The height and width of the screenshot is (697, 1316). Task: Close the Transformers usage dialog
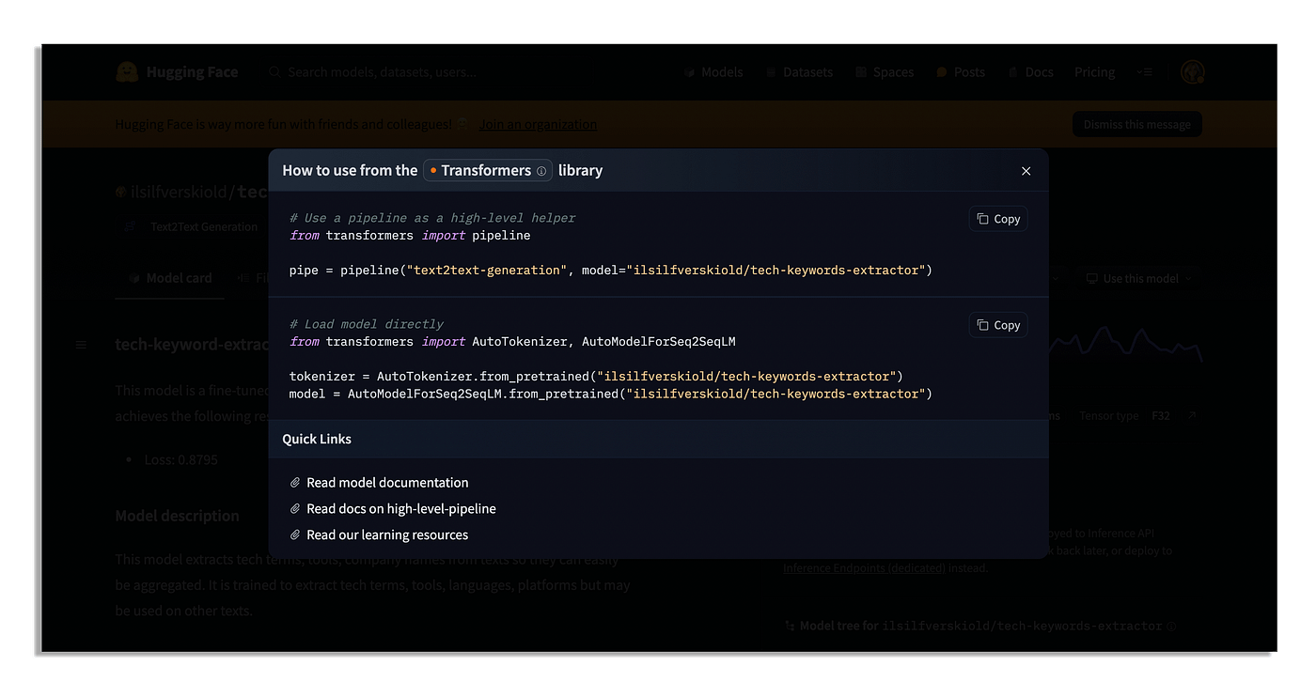tap(1026, 171)
